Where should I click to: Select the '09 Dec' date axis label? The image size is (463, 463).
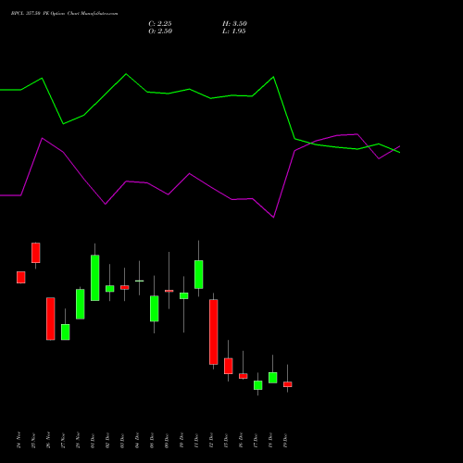point(167,440)
